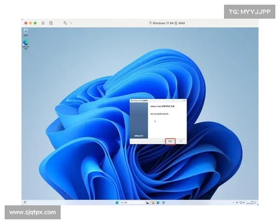Open the Windows Start menu
280x224 pixels.
(117, 203)
